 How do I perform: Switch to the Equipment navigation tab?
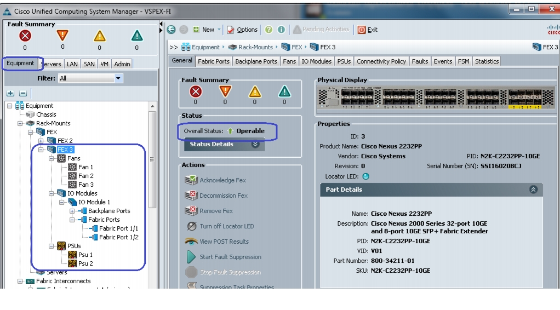tap(20, 63)
